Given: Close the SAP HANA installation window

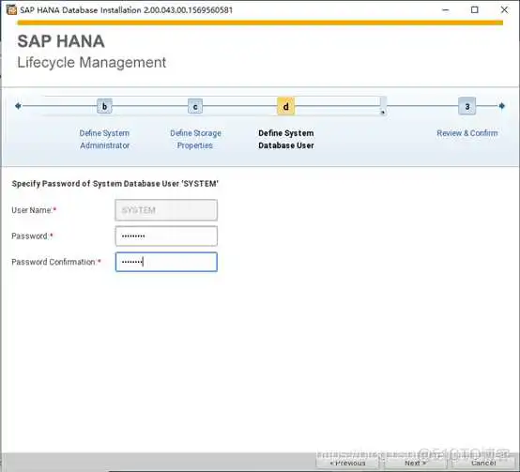Looking at the screenshot, I should [x=504, y=10].
